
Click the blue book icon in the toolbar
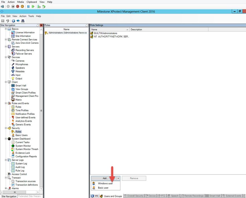point(18,21)
